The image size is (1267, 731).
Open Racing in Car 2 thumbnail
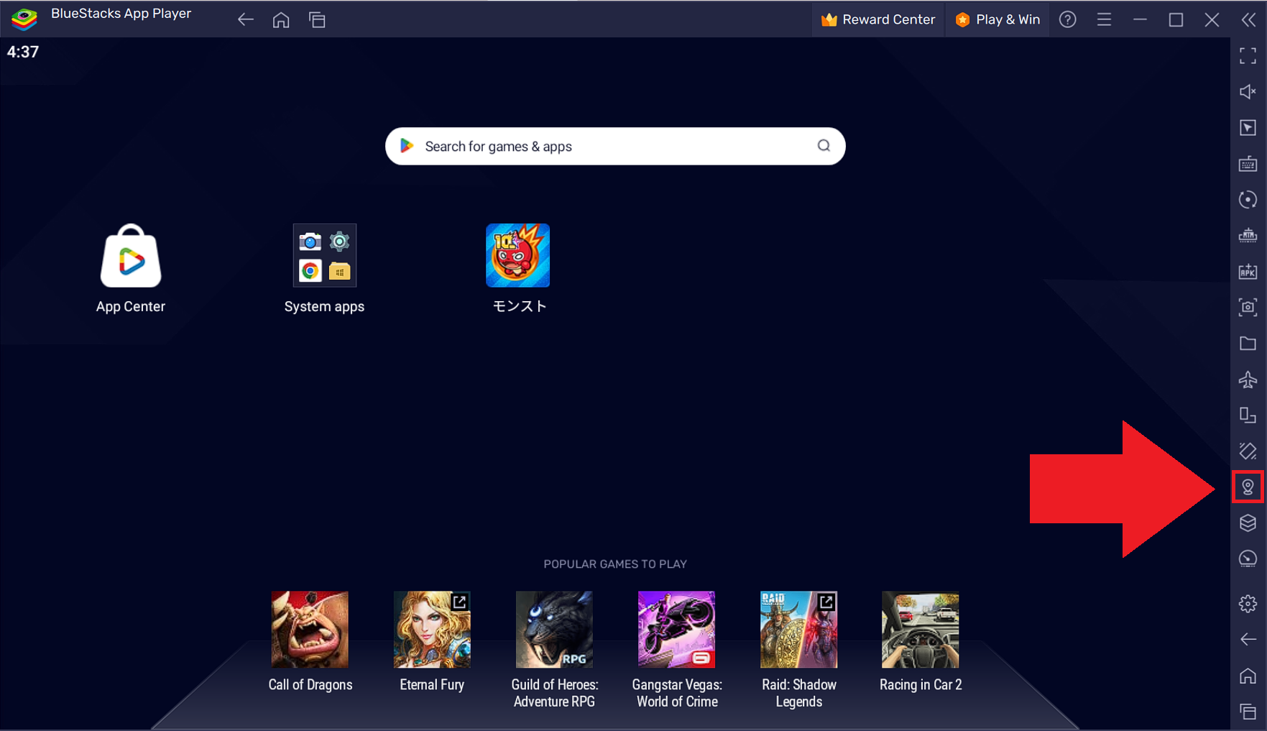[921, 630]
